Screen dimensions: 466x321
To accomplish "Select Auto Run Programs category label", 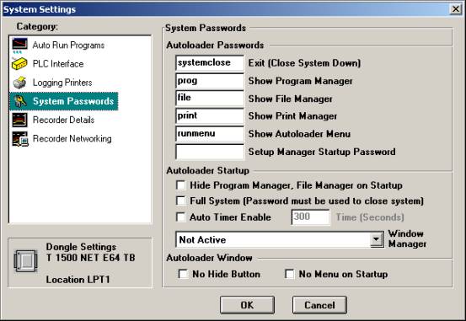I will coord(68,45).
